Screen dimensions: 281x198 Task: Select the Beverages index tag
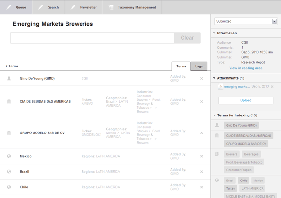pos(251,154)
